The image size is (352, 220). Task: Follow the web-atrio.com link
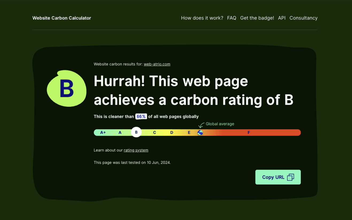pyautogui.click(x=157, y=64)
